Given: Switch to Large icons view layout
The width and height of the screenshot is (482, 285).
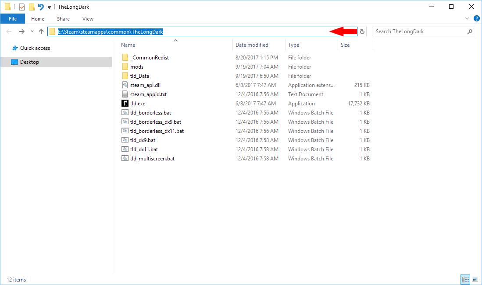Looking at the screenshot, I should [475, 279].
